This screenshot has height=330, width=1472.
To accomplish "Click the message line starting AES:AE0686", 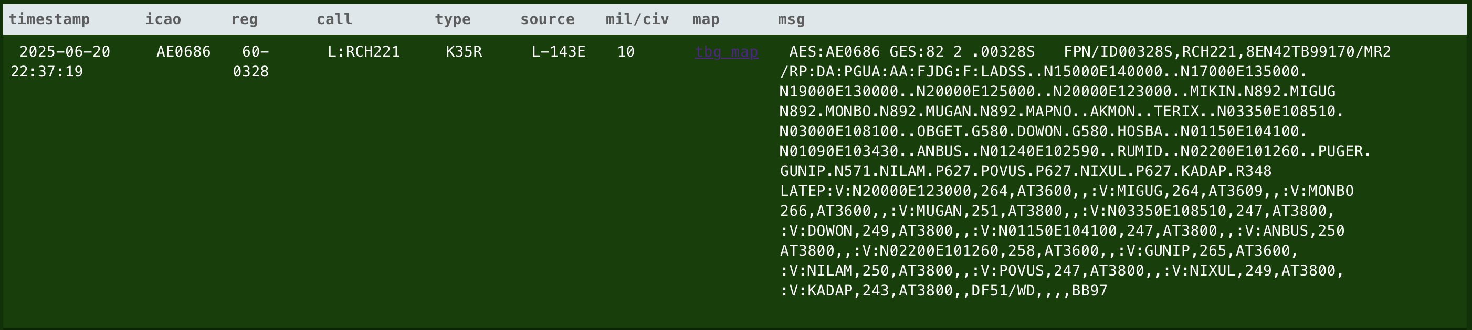I will (x=1090, y=52).
